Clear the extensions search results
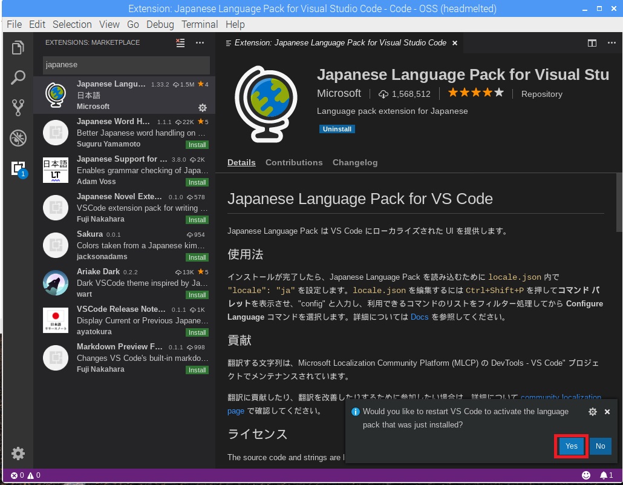Screen dimensions: 623x485 pos(180,43)
